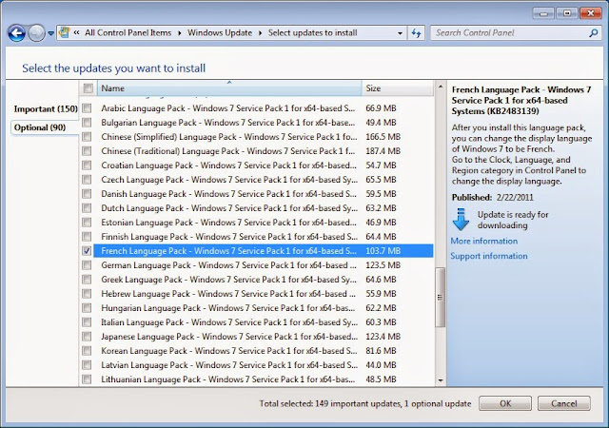Check the Chinese (Simplified) Language Pack checkbox
This screenshot has width=609, height=428.
click(87, 137)
